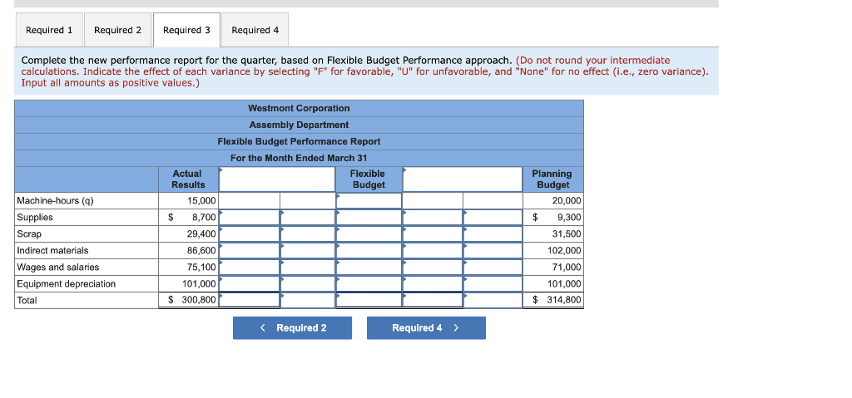Viewport: 852px width, 398px height.
Task: Click Total variance amount cell right of Actual Results
Action: (250, 300)
